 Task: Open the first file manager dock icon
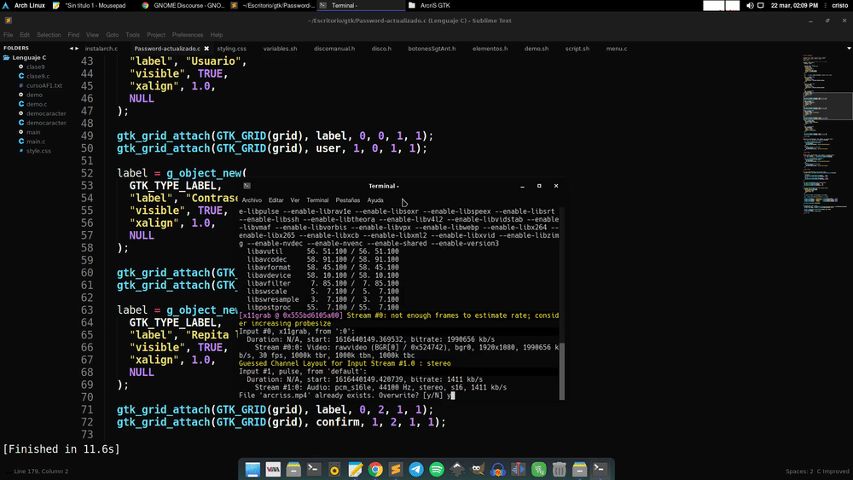[x=293, y=469]
